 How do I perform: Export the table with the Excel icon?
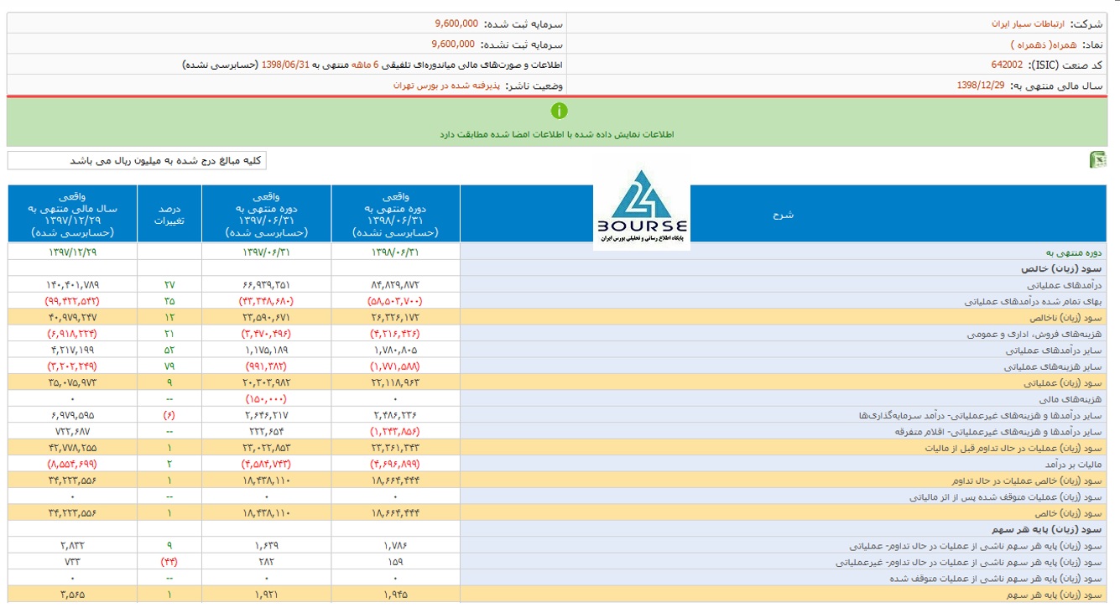pos(1097,160)
